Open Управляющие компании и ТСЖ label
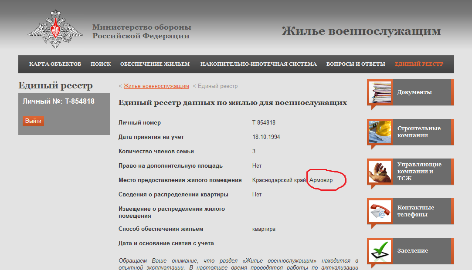The image size is (472, 270). 419,171
